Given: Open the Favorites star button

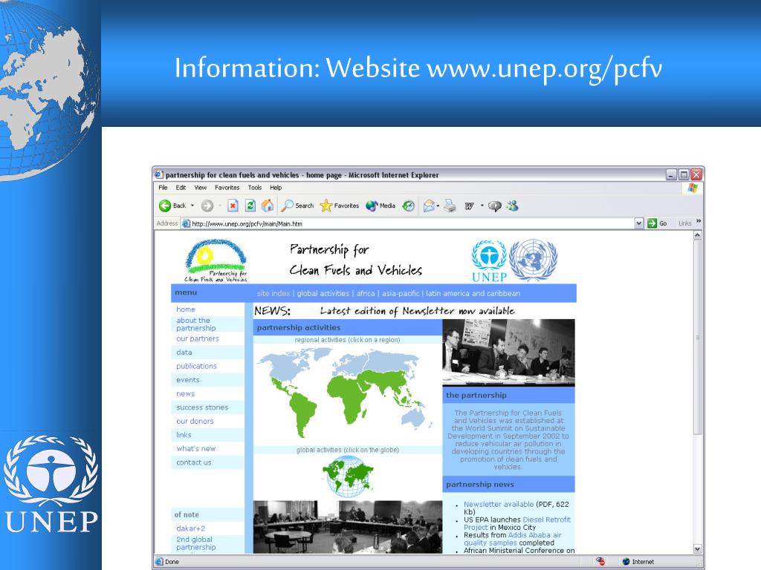Looking at the screenshot, I should point(339,206).
